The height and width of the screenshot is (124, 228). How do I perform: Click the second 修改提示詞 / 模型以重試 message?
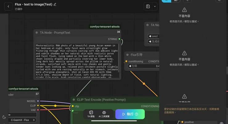tap(184, 65)
